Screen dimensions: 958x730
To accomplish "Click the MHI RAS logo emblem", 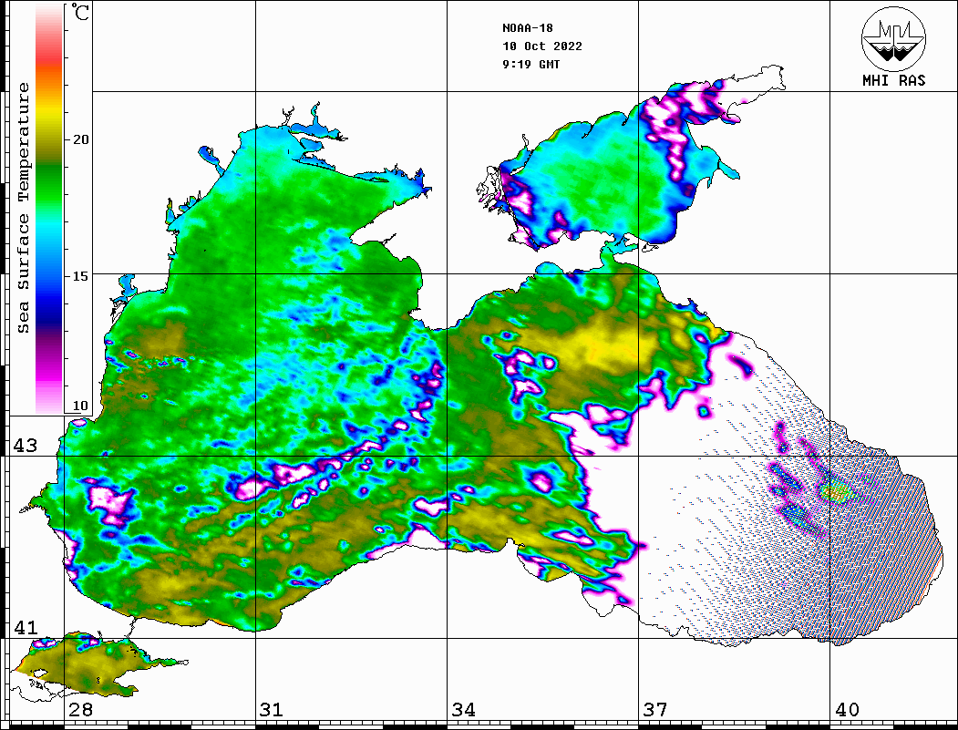I will [x=893, y=38].
